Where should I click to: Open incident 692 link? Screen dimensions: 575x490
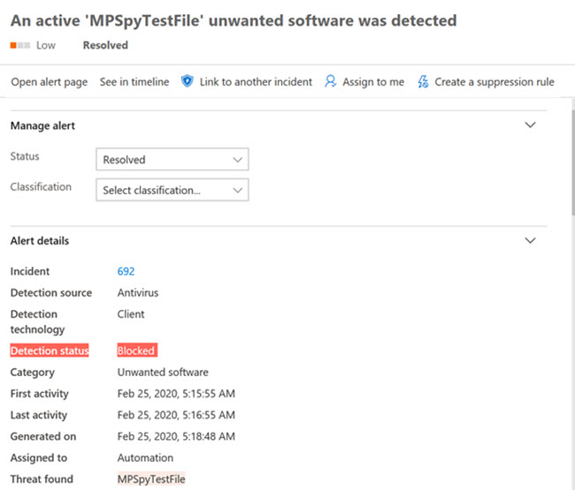126,272
